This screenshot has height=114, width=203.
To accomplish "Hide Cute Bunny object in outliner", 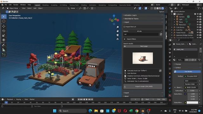I will (198, 27).
